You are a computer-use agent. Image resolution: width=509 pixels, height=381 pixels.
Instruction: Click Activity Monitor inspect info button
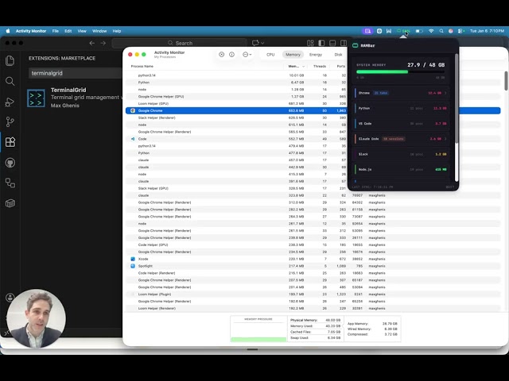231,55
